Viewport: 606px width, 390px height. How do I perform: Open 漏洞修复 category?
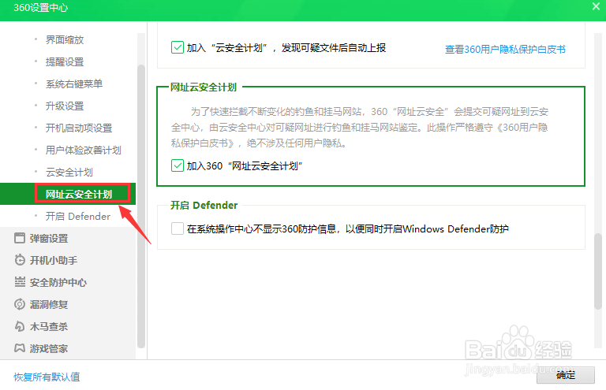49,304
